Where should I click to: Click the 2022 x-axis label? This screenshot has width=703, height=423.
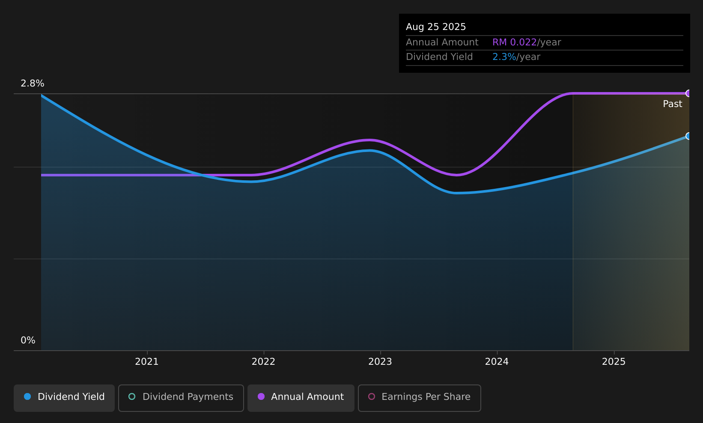point(264,362)
